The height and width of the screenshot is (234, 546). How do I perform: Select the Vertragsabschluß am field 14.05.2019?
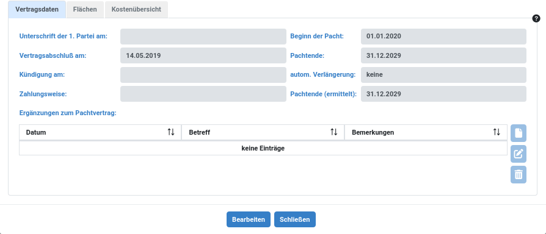pyautogui.click(x=203, y=55)
